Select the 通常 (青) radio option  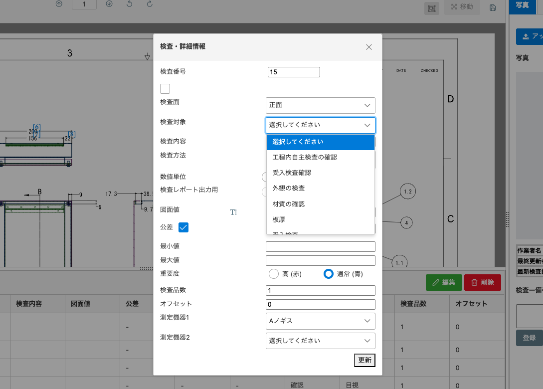point(328,273)
